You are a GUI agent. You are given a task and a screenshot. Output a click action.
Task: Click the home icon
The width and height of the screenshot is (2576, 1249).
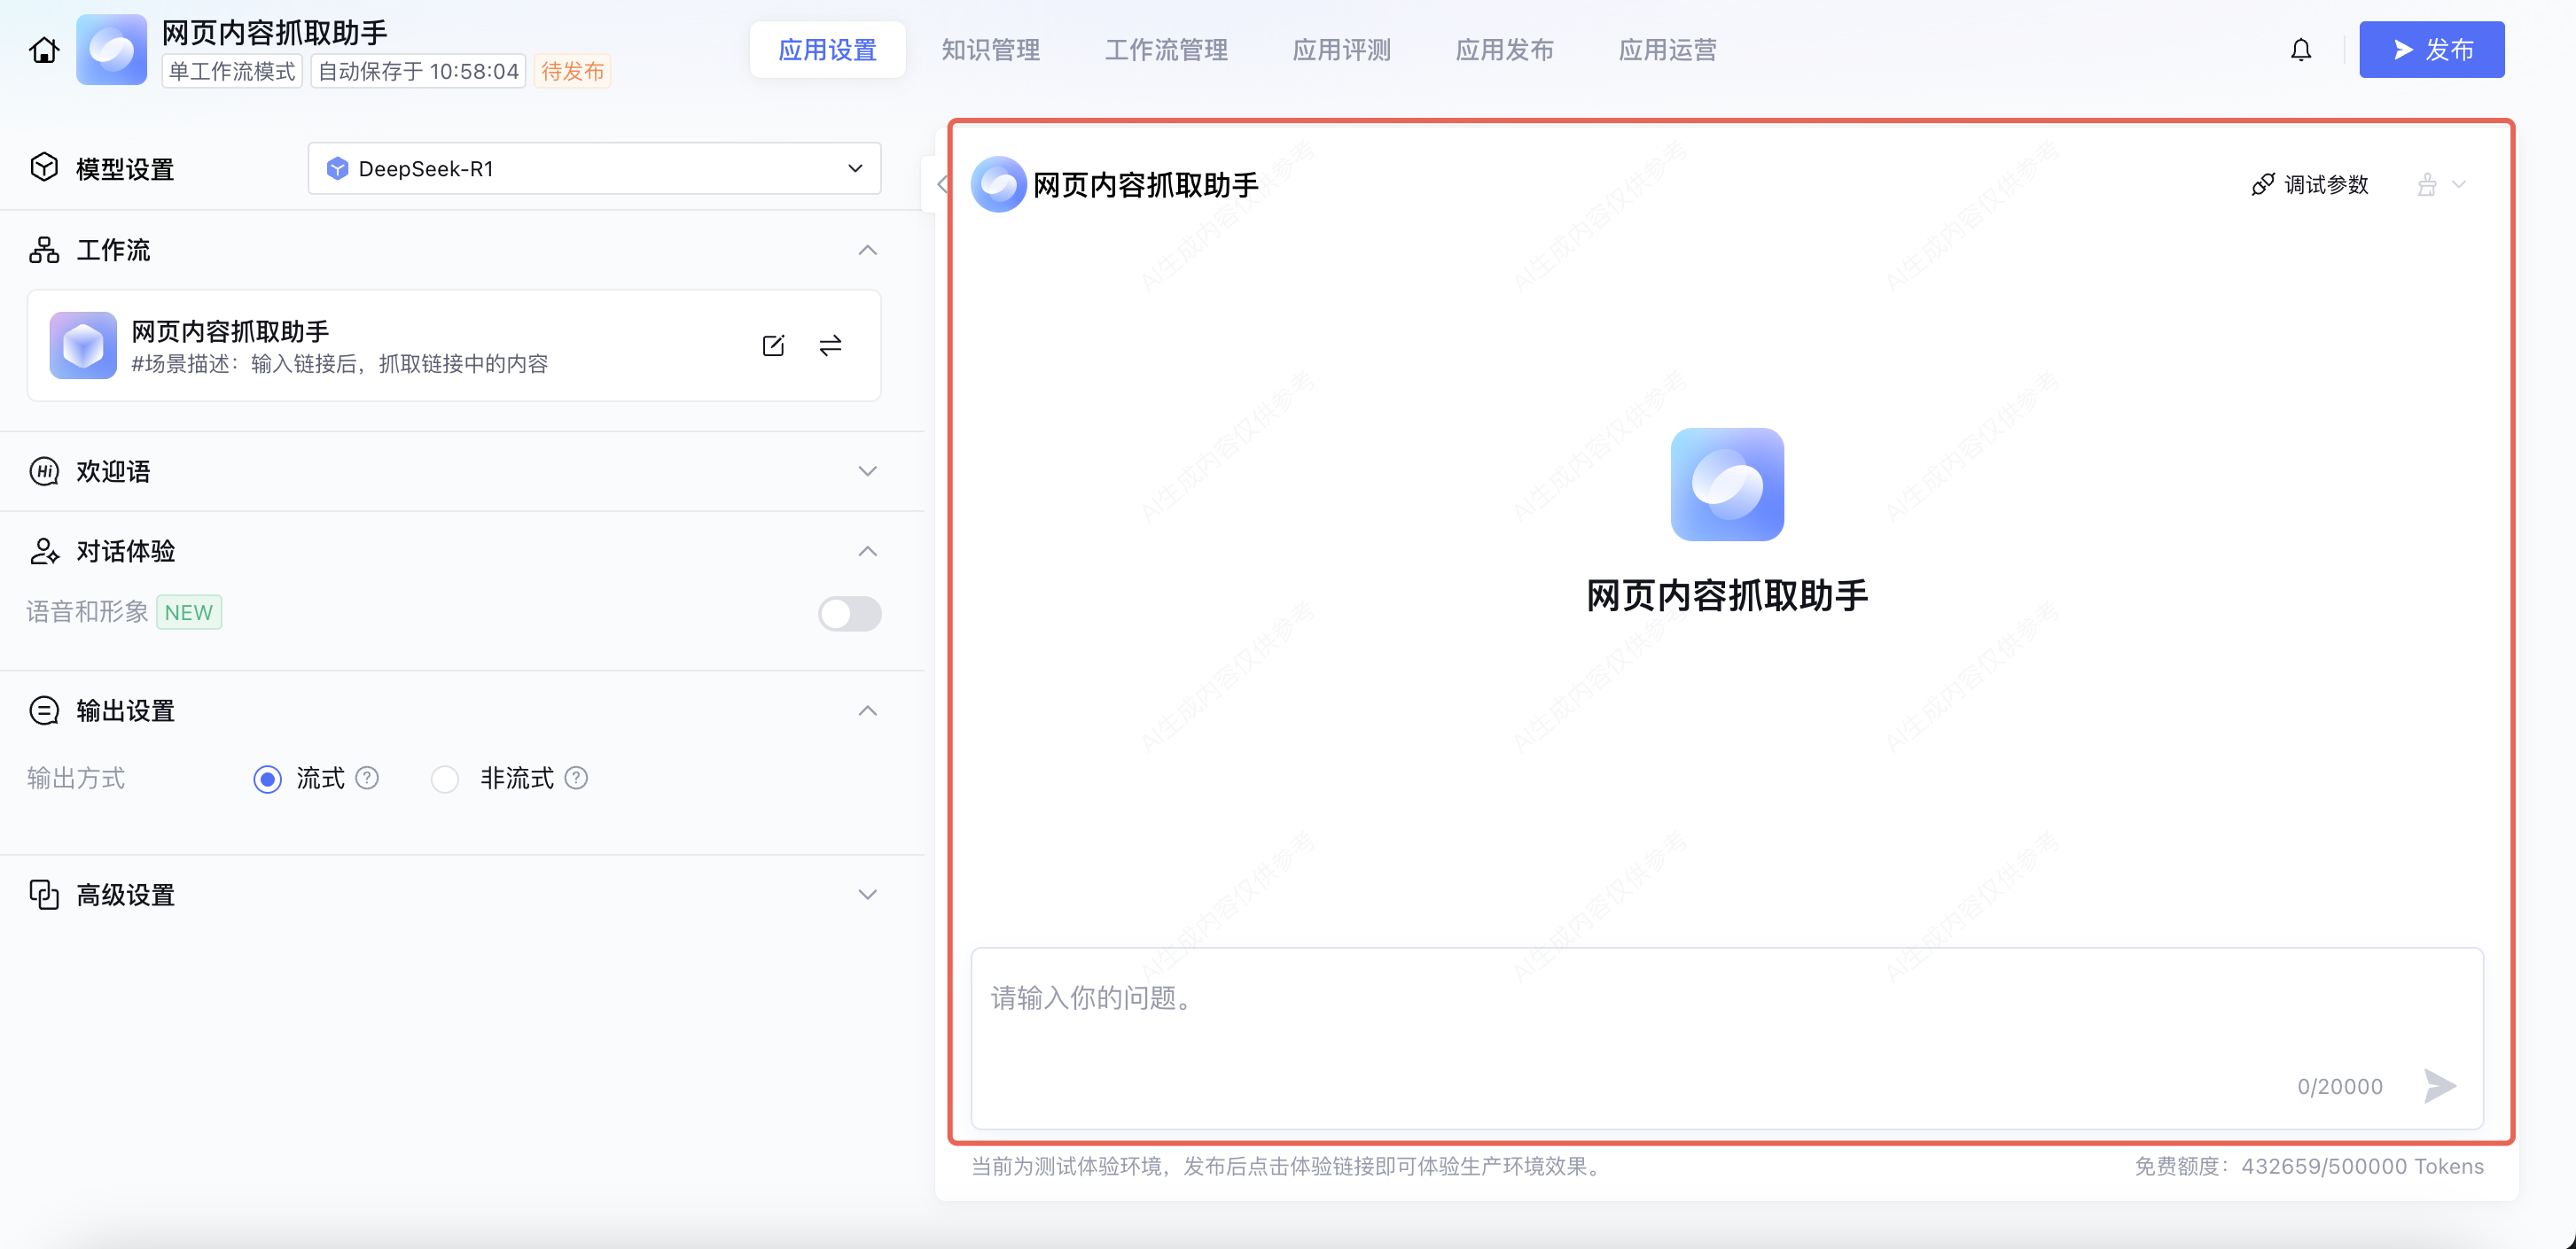tap(43, 50)
